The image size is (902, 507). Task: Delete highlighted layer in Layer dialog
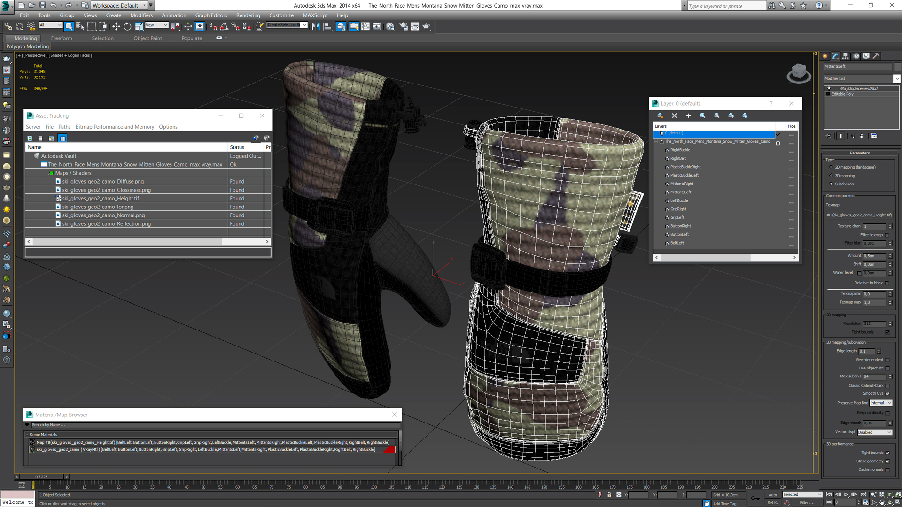tap(674, 115)
